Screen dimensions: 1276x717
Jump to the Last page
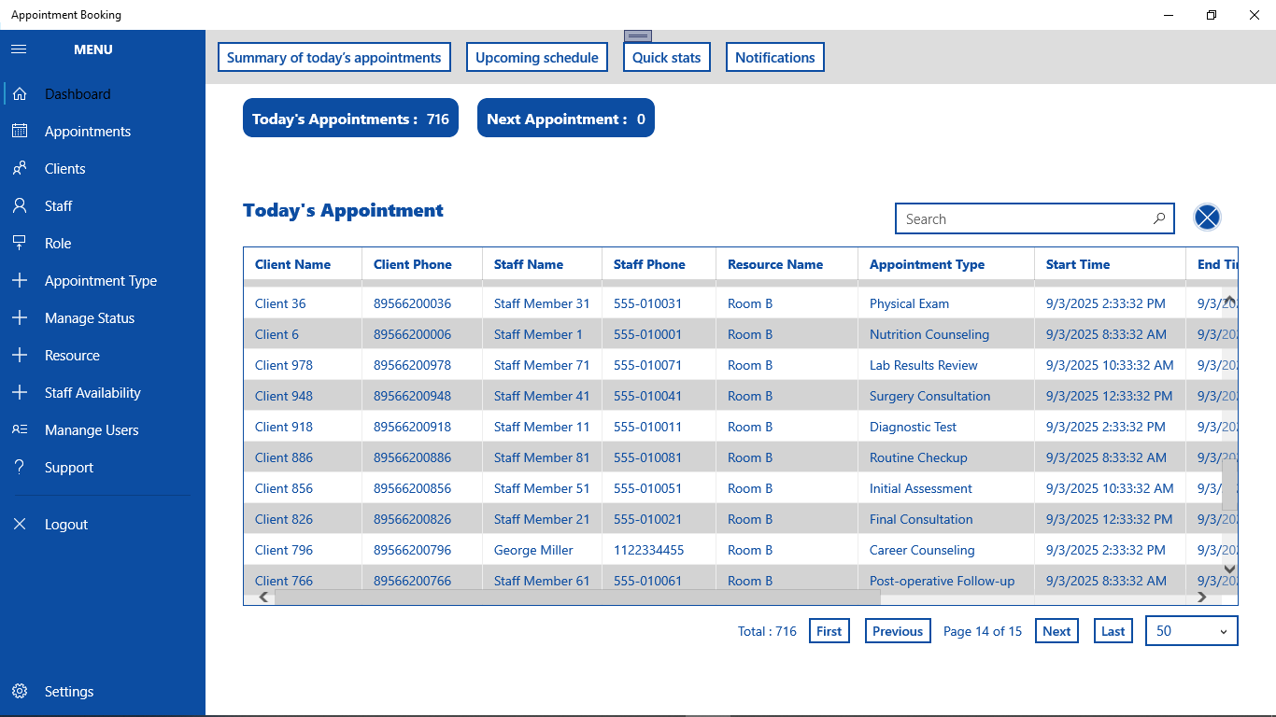[x=1113, y=631]
